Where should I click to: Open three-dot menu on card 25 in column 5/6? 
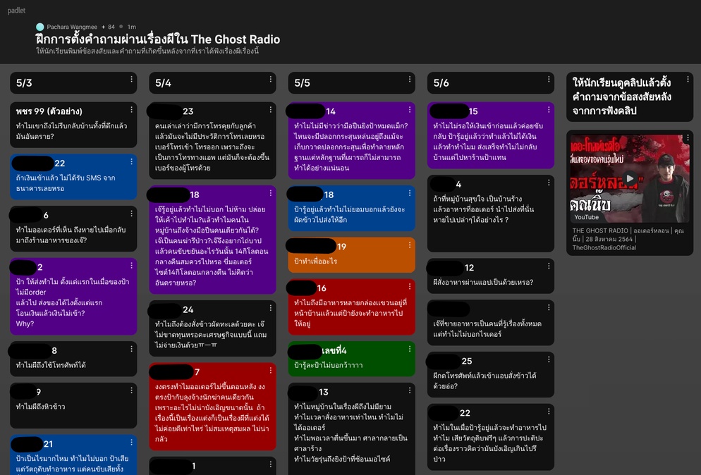[x=549, y=359]
